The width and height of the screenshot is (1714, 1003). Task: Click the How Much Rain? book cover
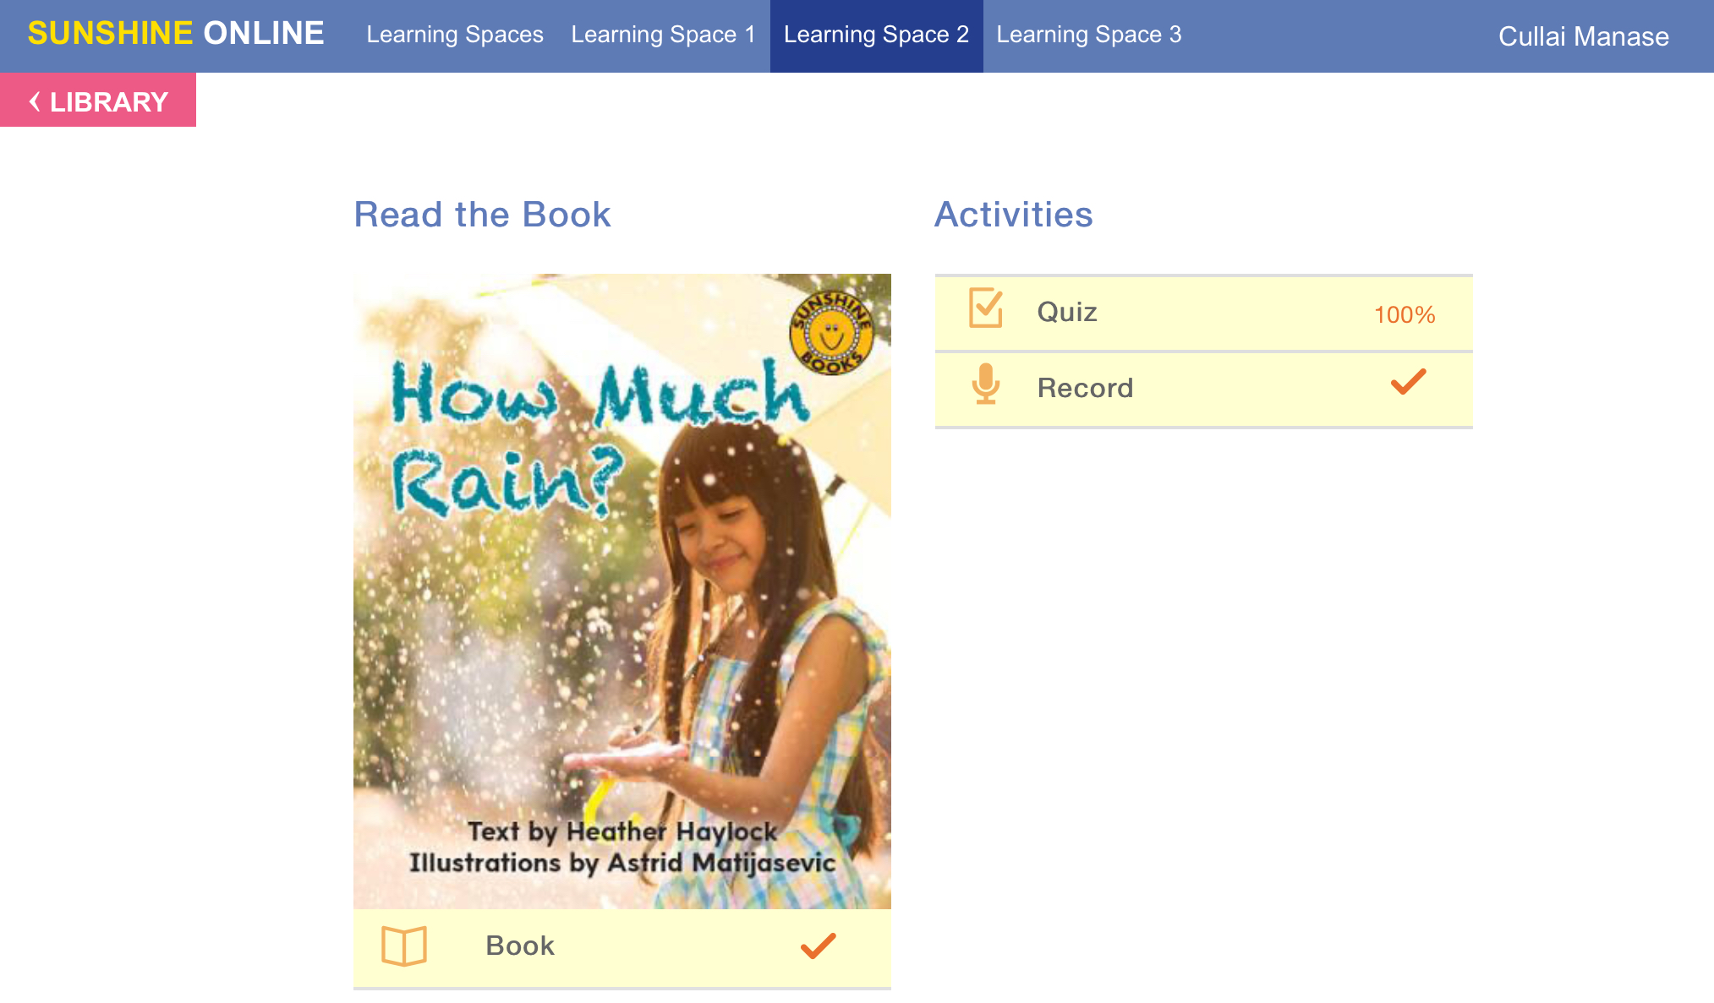pos(622,591)
